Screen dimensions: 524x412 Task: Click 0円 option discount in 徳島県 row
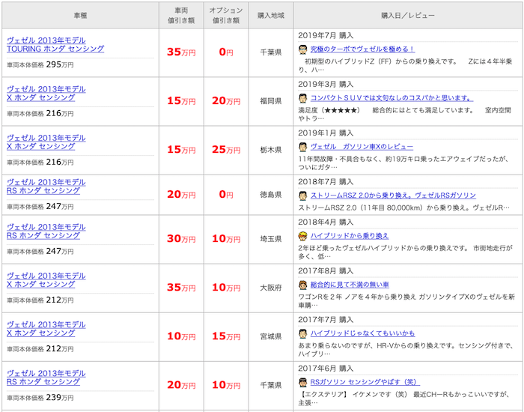click(226, 194)
